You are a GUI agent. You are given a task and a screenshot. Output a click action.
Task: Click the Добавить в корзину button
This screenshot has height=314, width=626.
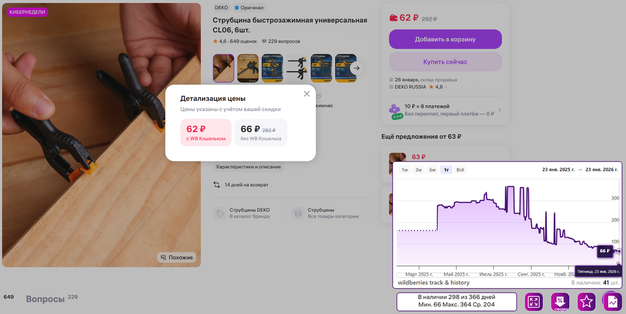pyautogui.click(x=445, y=39)
